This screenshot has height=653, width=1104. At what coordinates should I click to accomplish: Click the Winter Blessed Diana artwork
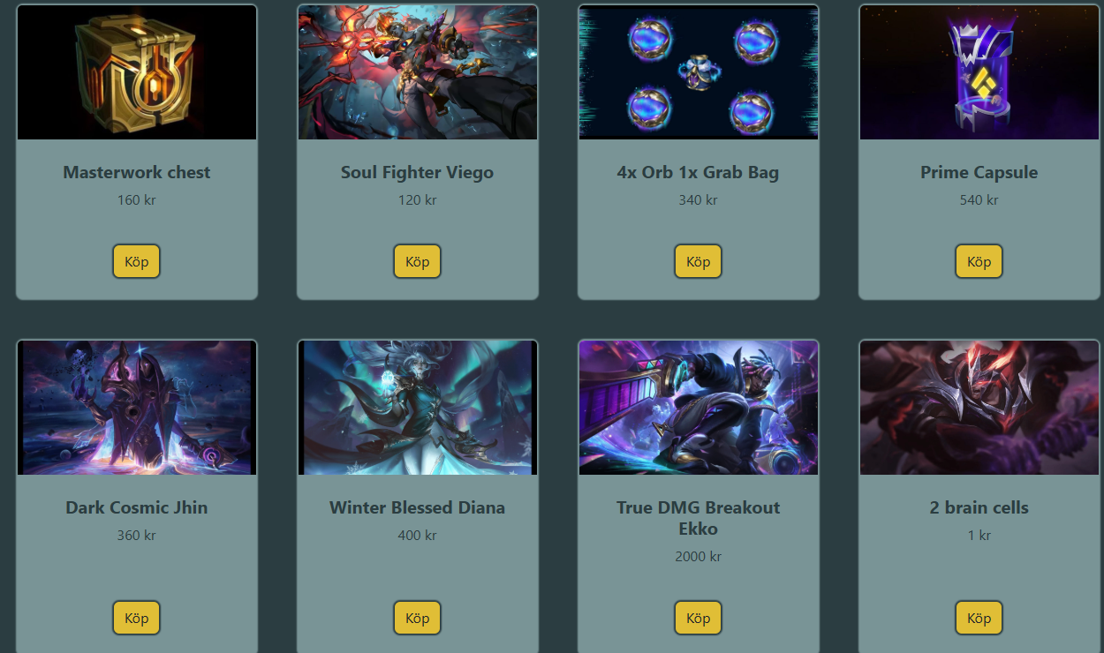tap(418, 408)
